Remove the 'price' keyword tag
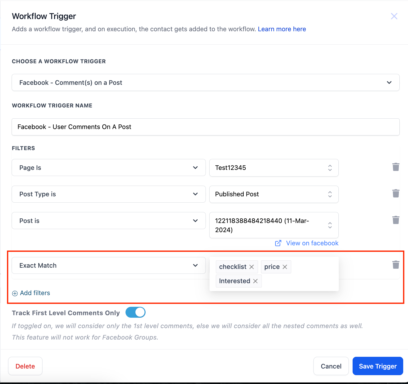The width and height of the screenshot is (408, 384). point(285,267)
